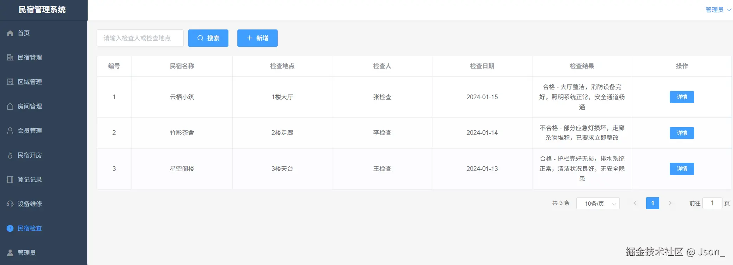Go to 区域管理 in the sidebar
This screenshot has width=733, height=265.
tap(43, 82)
